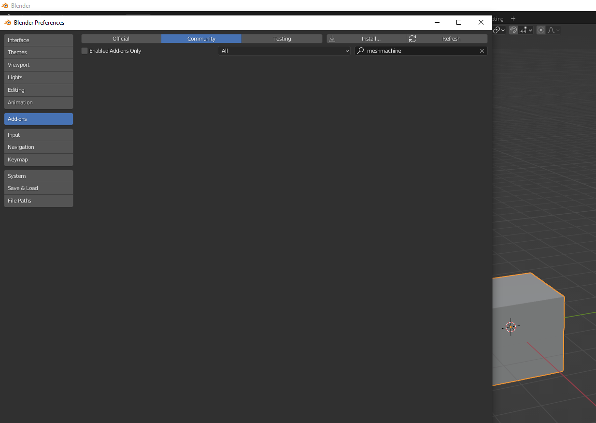
Task: Show Official add-ons
Action: (x=121, y=39)
